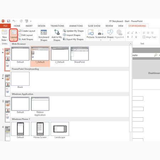This screenshot has width=160, height=160.
Task: Choose the SharePoint layout
Action: coord(80,55)
